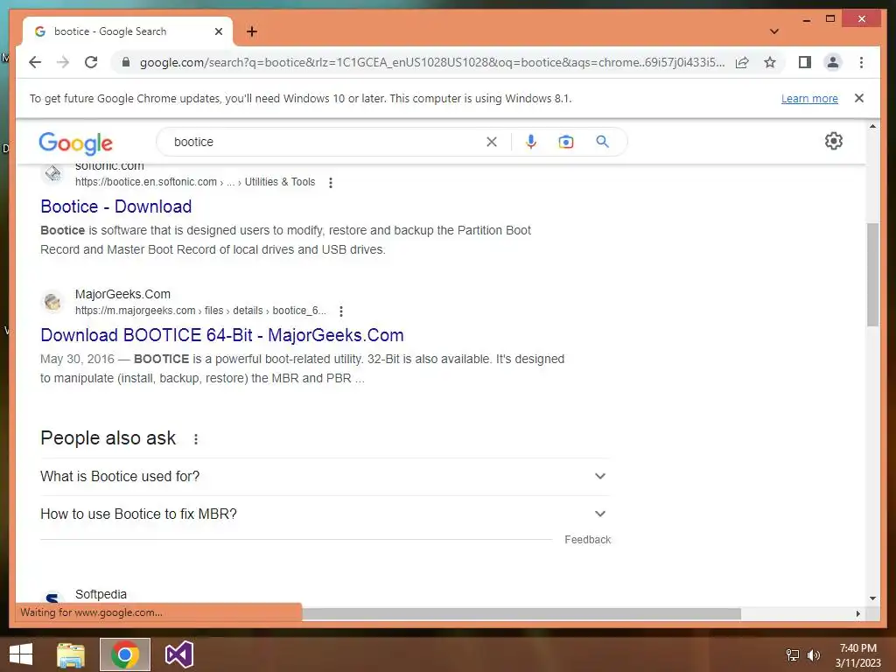The image size is (896, 672).
Task: Click the address bar URL
Action: [x=432, y=62]
